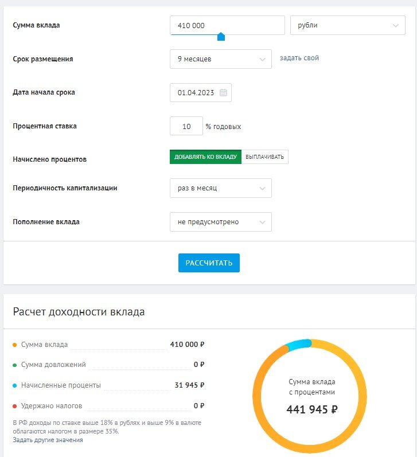Click the chevron of capitalization frequency dropdown
This screenshot has width=417, height=457.
pyautogui.click(x=262, y=189)
